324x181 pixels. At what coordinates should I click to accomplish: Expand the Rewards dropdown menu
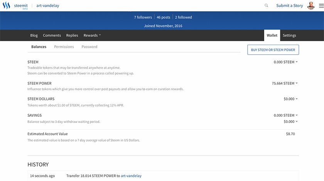[92, 35]
